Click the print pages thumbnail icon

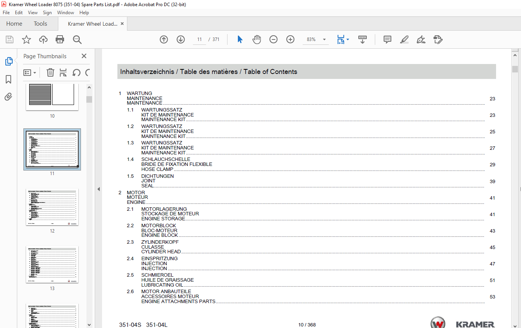[63, 72]
